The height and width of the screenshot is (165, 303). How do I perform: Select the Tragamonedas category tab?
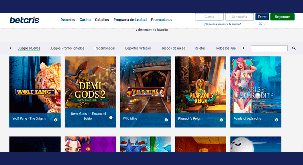[105, 48]
